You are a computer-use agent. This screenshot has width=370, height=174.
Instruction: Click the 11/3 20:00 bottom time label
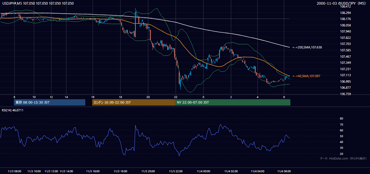pyautogui.click(x=148, y=171)
